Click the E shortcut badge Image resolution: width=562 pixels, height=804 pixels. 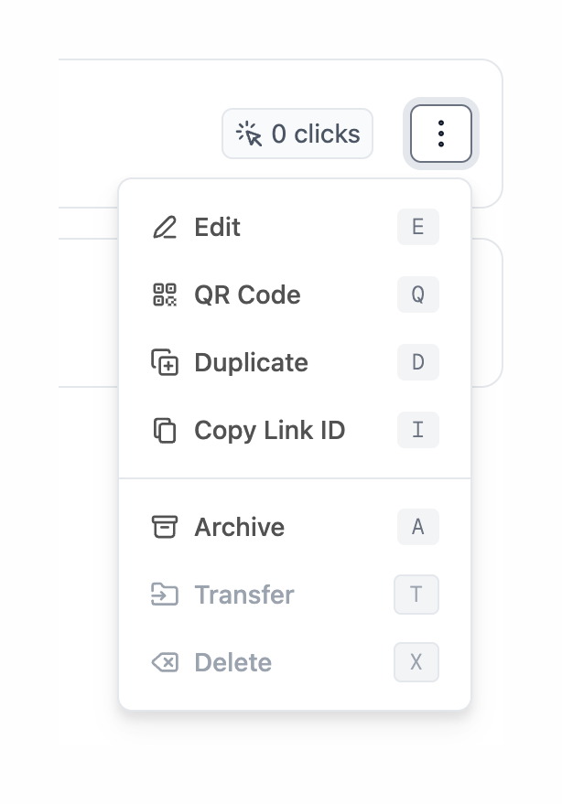(x=417, y=227)
